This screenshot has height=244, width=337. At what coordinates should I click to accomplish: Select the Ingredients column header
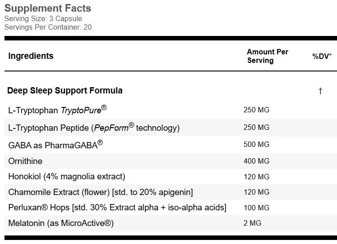pyautogui.click(x=31, y=56)
